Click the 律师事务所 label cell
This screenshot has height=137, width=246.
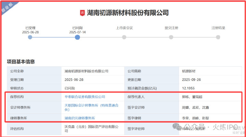(x=34, y=118)
